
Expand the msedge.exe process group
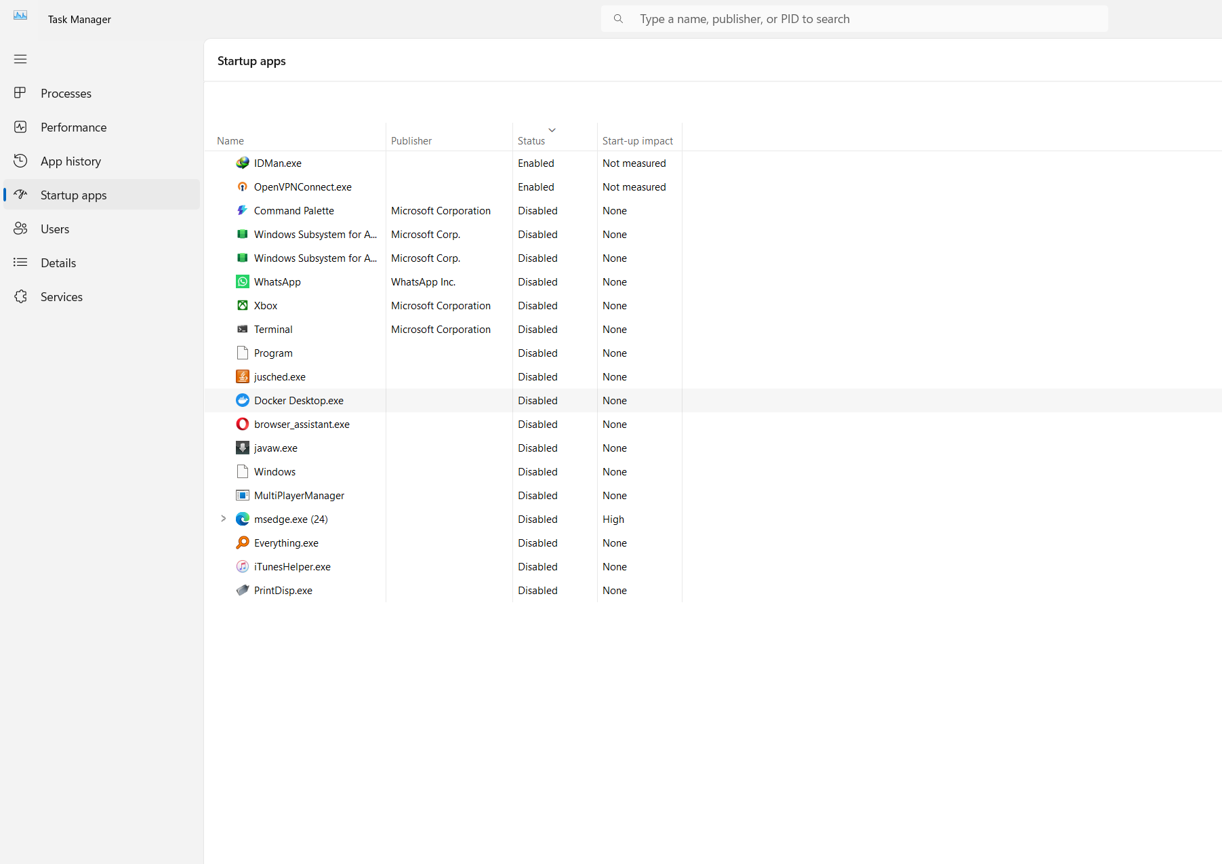click(x=224, y=519)
